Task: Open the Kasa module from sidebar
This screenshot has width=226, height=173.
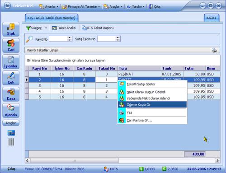Action: (11, 94)
